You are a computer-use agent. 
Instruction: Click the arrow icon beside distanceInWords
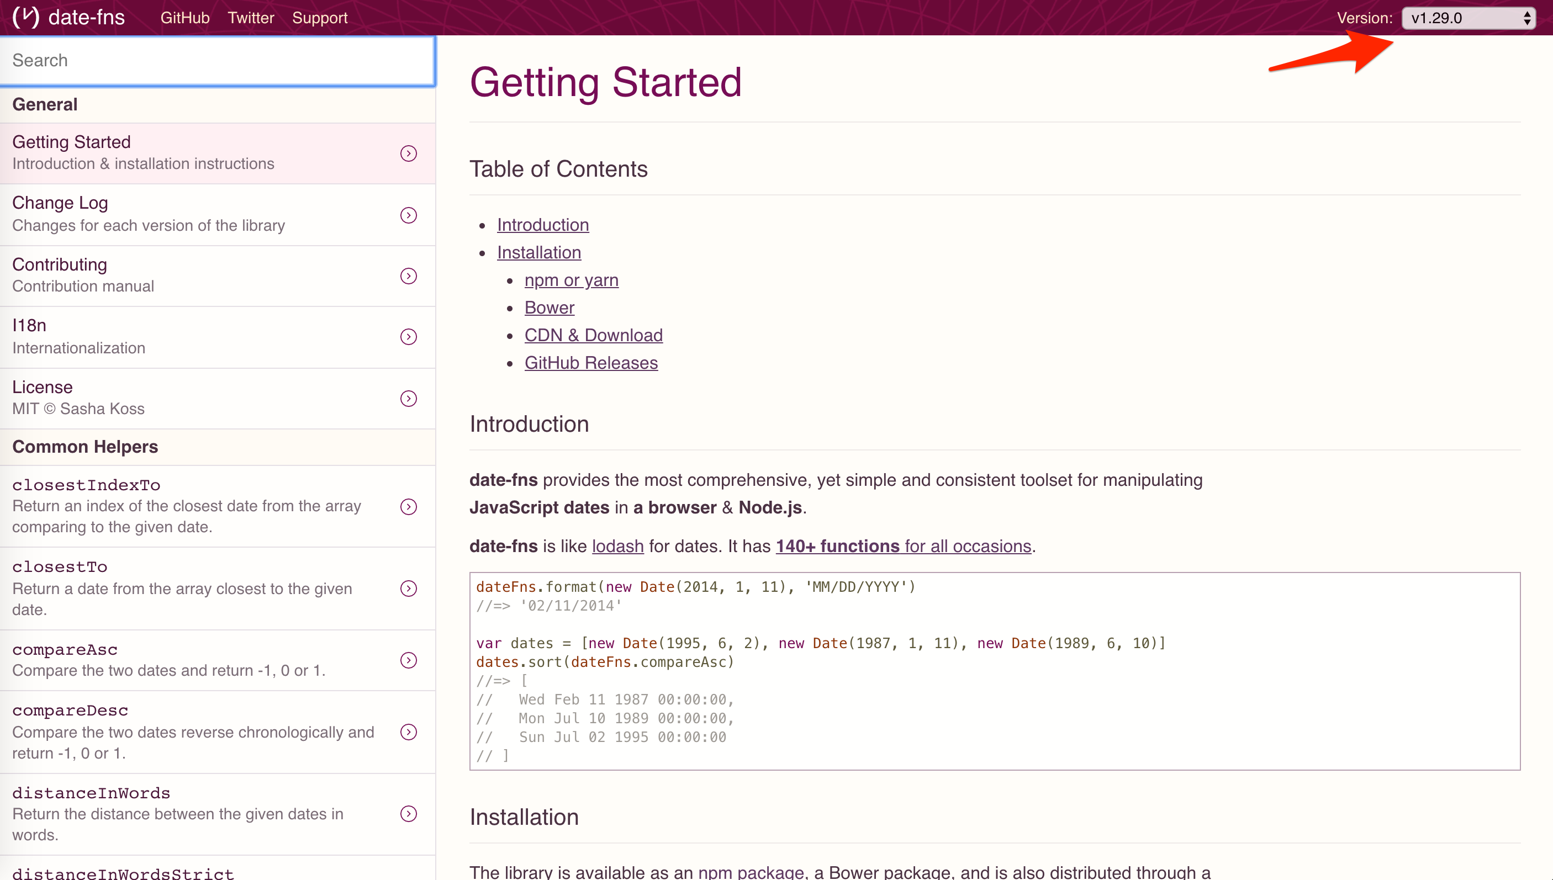pos(409,814)
